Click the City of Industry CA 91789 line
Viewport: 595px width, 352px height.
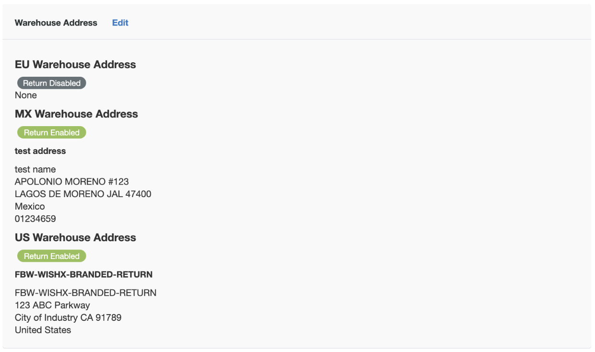[x=68, y=318]
